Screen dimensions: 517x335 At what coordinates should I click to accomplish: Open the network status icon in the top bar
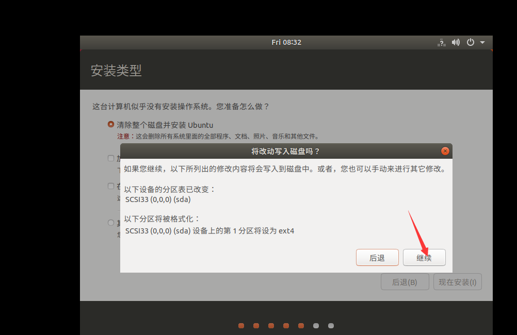[442, 42]
